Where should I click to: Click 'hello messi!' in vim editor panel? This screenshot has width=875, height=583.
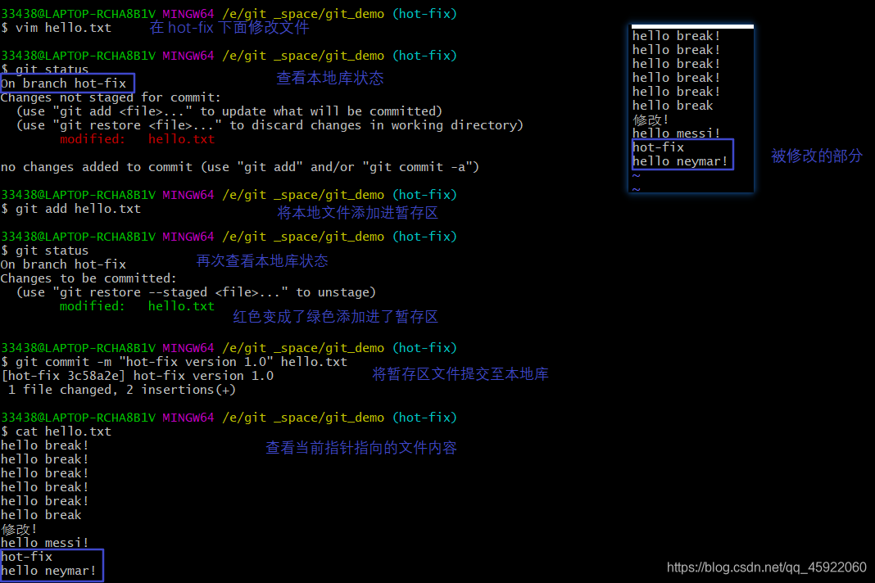coord(677,133)
